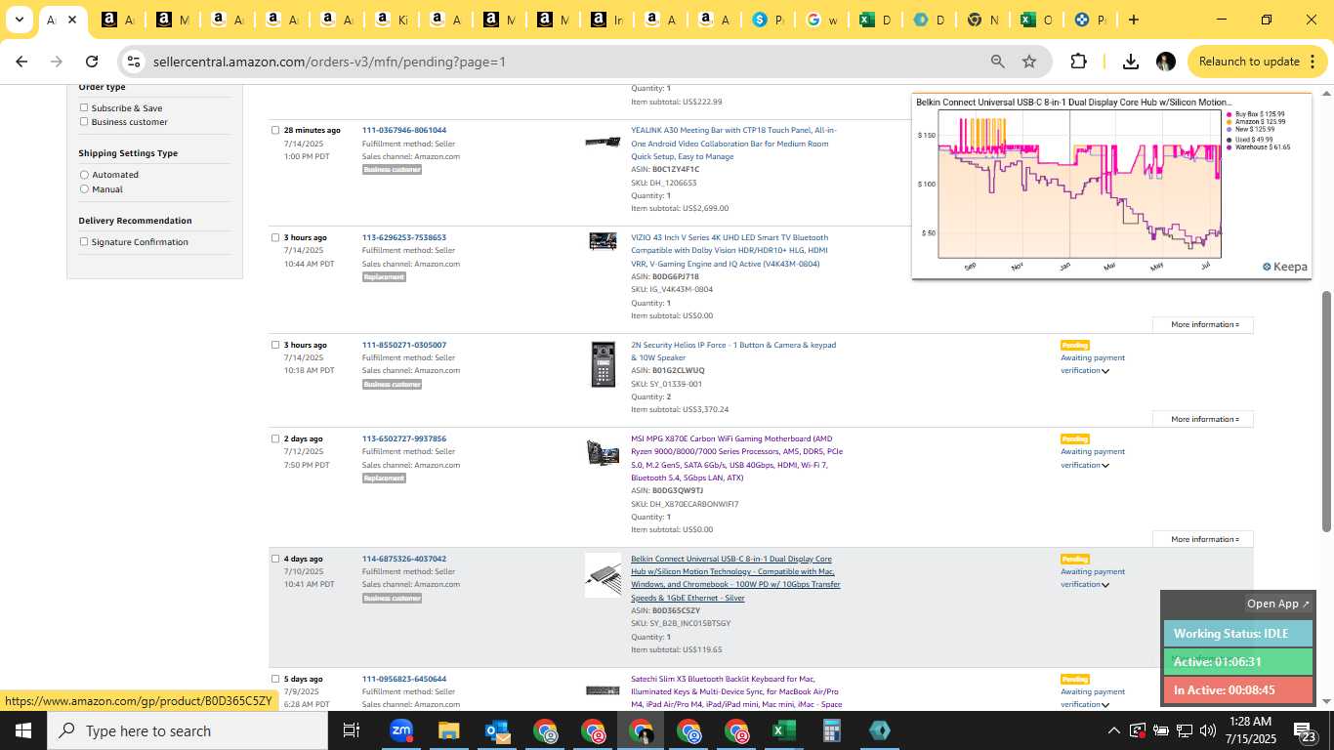Open the 2N Helios IP Force thumbnail
This screenshot has height=750, width=1334.
point(603,364)
